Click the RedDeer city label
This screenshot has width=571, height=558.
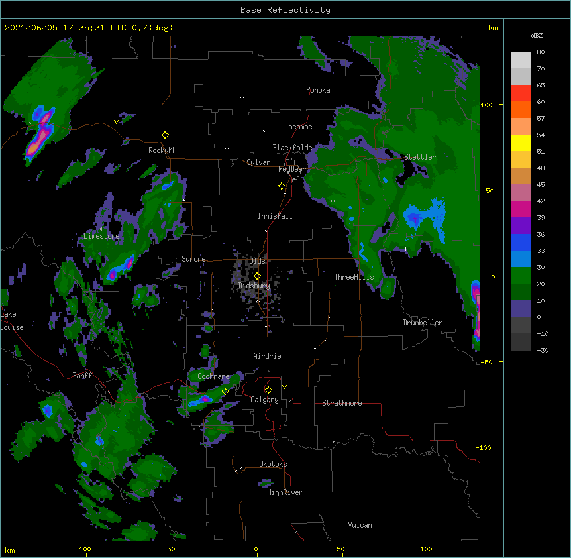coord(292,169)
